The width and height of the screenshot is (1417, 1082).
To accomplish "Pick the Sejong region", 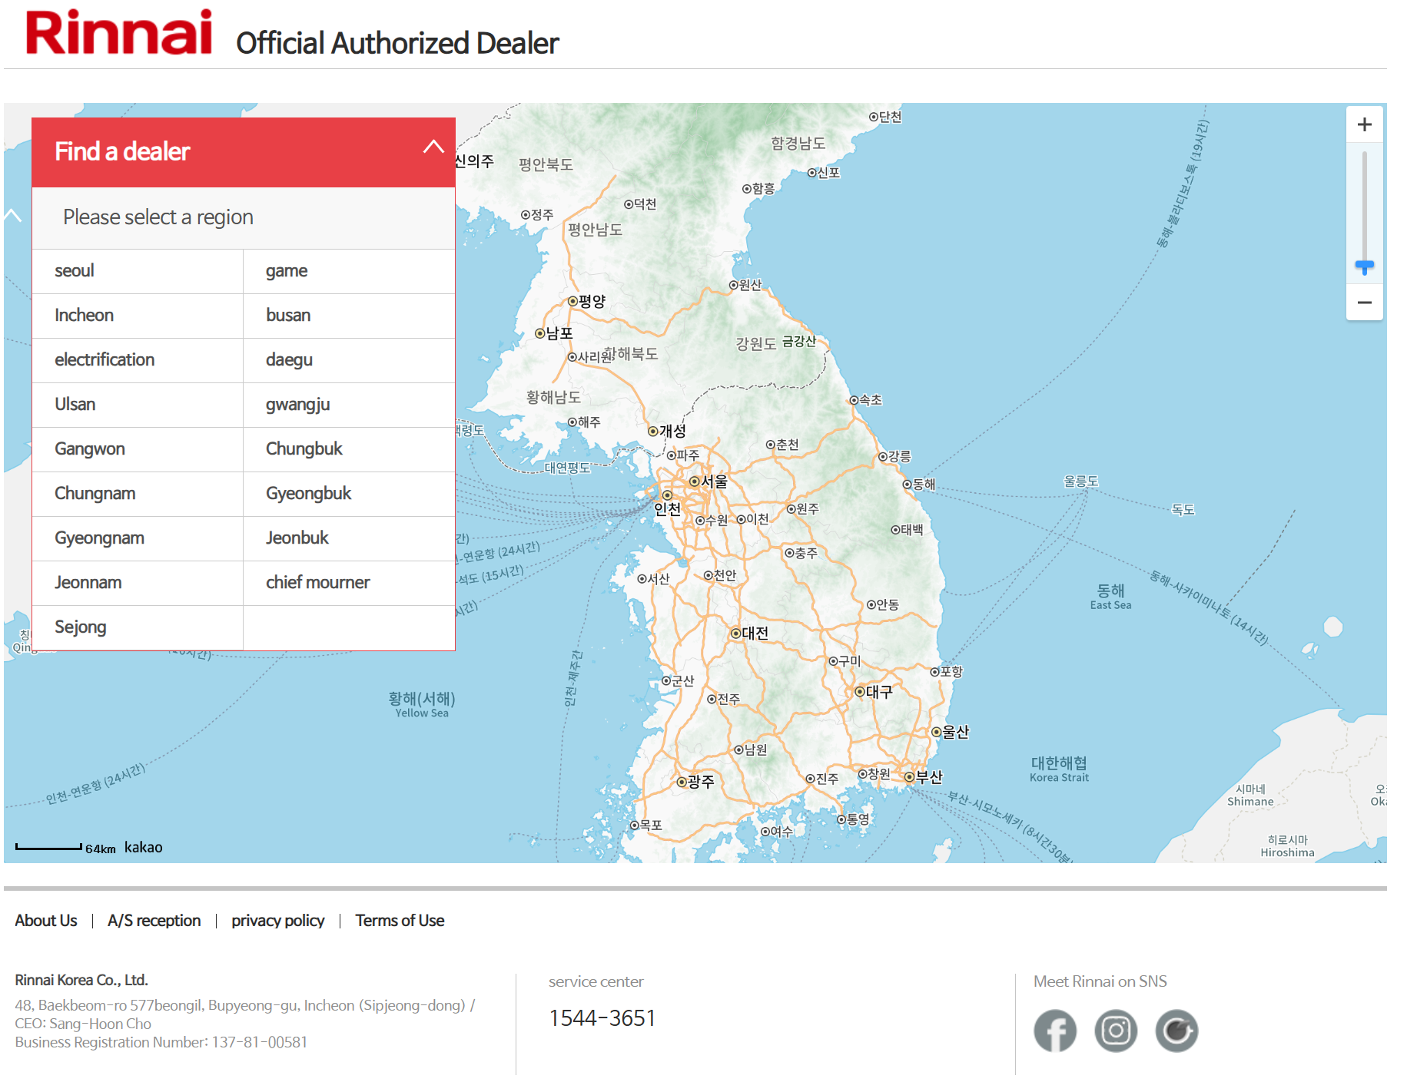I will pos(138,627).
